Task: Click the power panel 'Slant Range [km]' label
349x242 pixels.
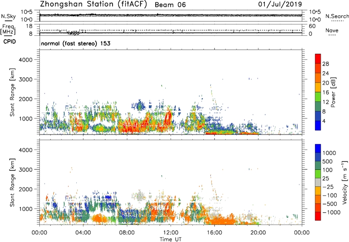Action: coord(12,92)
